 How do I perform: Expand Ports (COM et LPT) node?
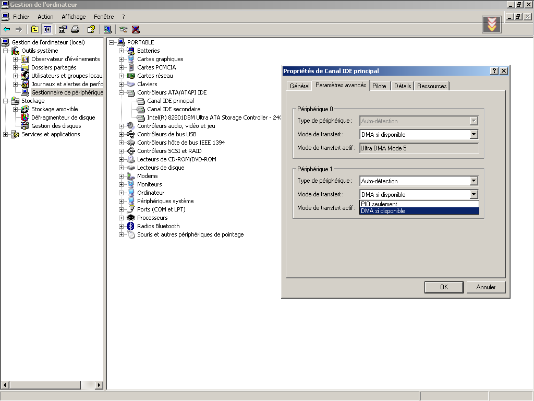(x=121, y=209)
